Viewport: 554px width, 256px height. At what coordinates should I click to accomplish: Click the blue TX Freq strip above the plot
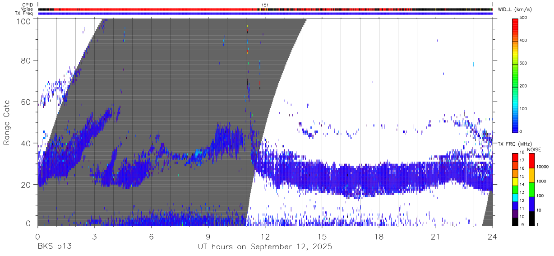[x=265, y=14]
